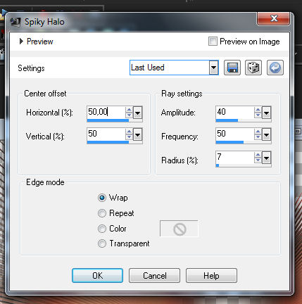Open the Amplitude slider dropdown arrow

pyautogui.click(x=266, y=113)
